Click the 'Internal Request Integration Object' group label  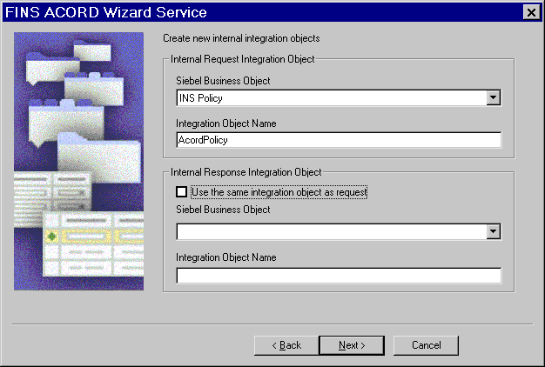[x=243, y=59]
